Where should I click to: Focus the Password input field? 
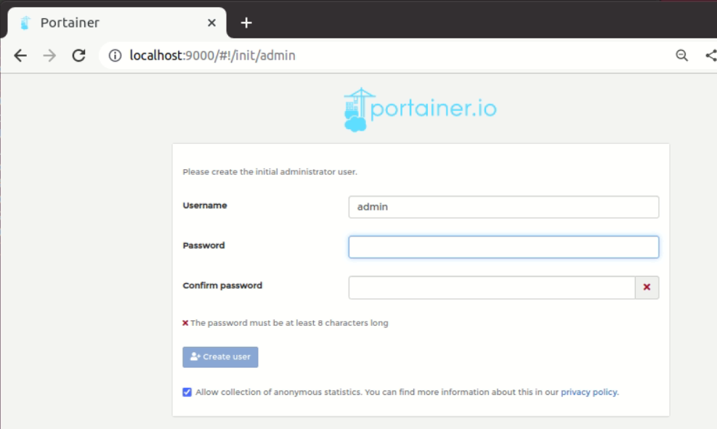tap(503, 247)
